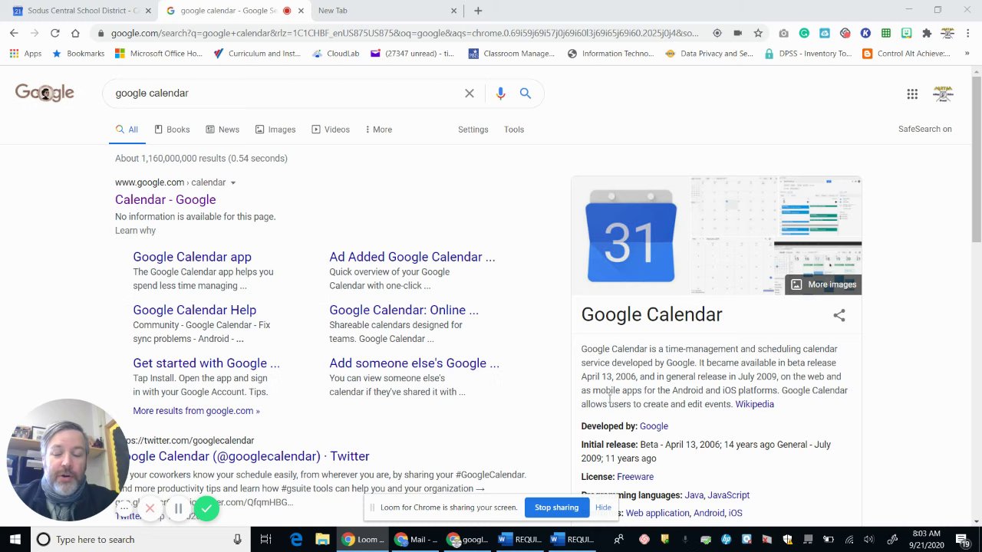Expand the arrow beside www.google.com › calendar
This screenshot has width=982, height=552.
[232, 183]
